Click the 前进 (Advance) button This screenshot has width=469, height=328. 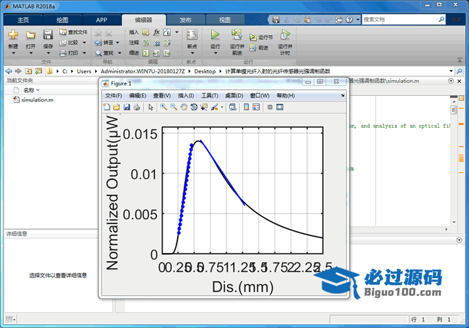tap(259, 47)
